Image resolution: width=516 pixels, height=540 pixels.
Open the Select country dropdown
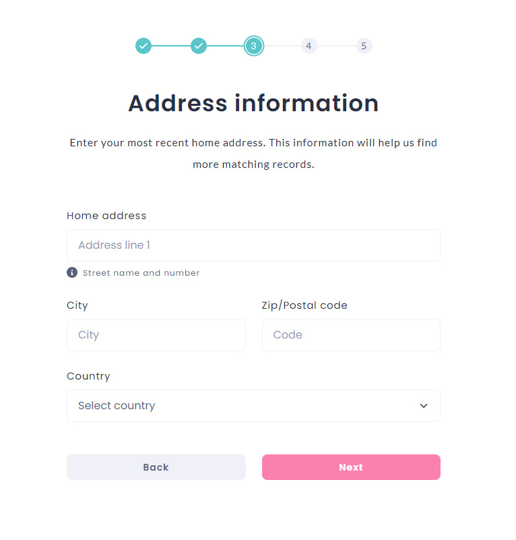pyautogui.click(x=253, y=406)
